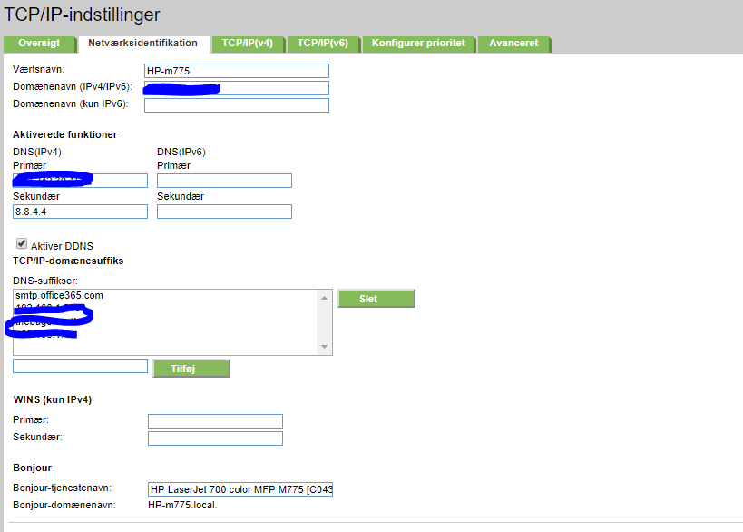Click the scrollbar up arrow on suffix list
This screenshot has height=532, width=743.
coord(322,296)
